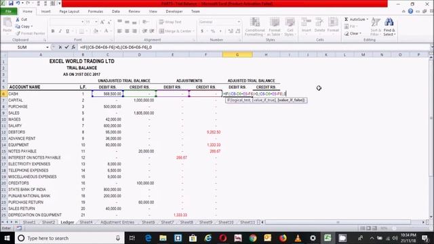This screenshot has height=244, width=434.
Task: Confirm the formula with the checkmark
Action: [66, 47]
